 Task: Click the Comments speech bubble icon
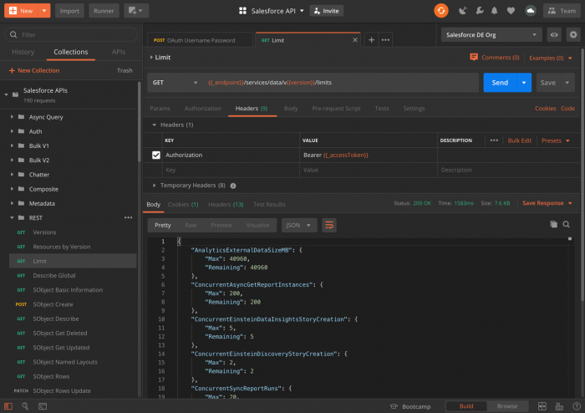474,58
